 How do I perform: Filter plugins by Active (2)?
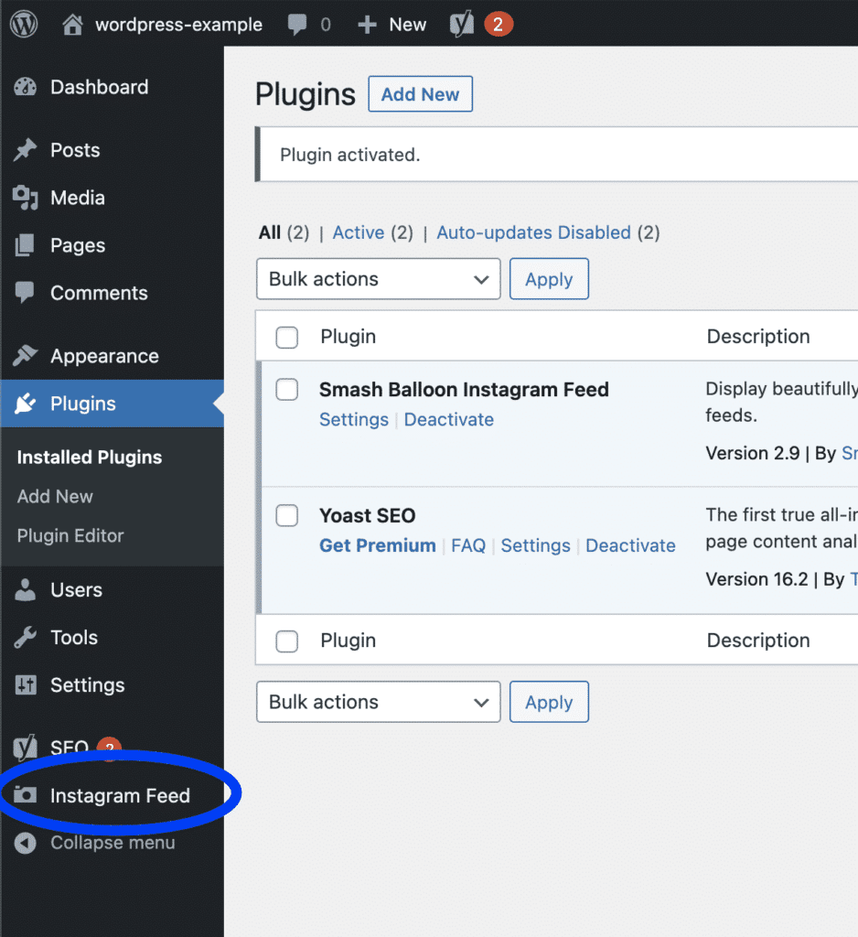point(373,232)
